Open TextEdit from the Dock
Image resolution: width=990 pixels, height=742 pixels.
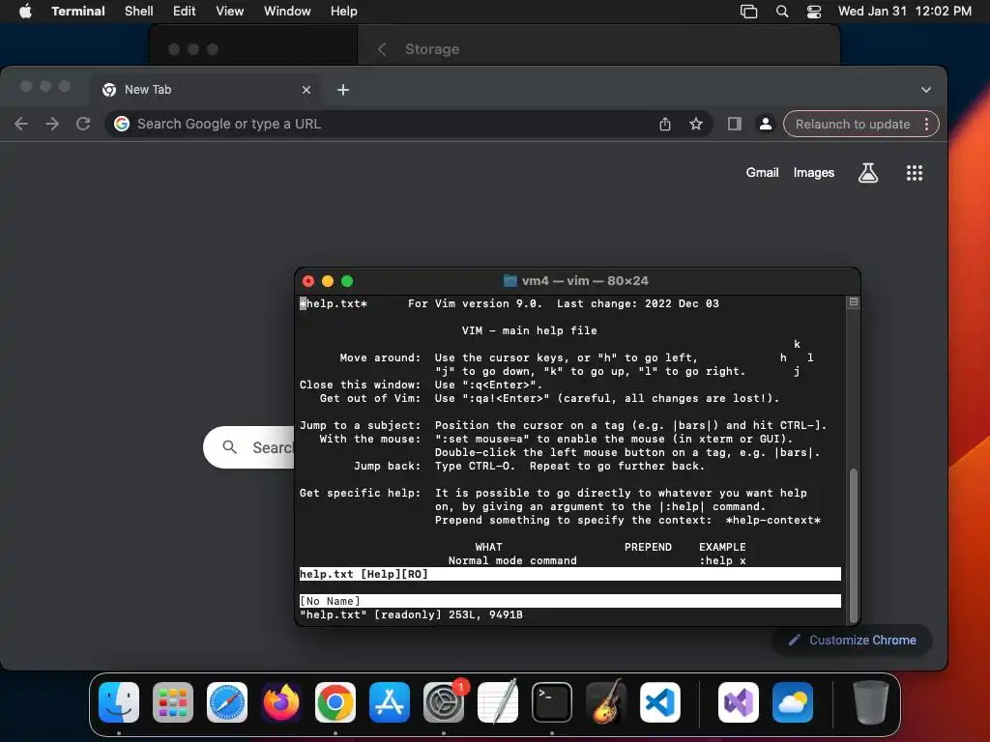(x=498, y=702)
